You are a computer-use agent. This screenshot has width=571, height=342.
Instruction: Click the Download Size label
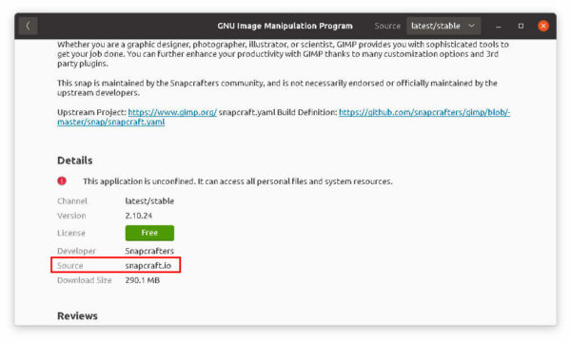[85, 280]
